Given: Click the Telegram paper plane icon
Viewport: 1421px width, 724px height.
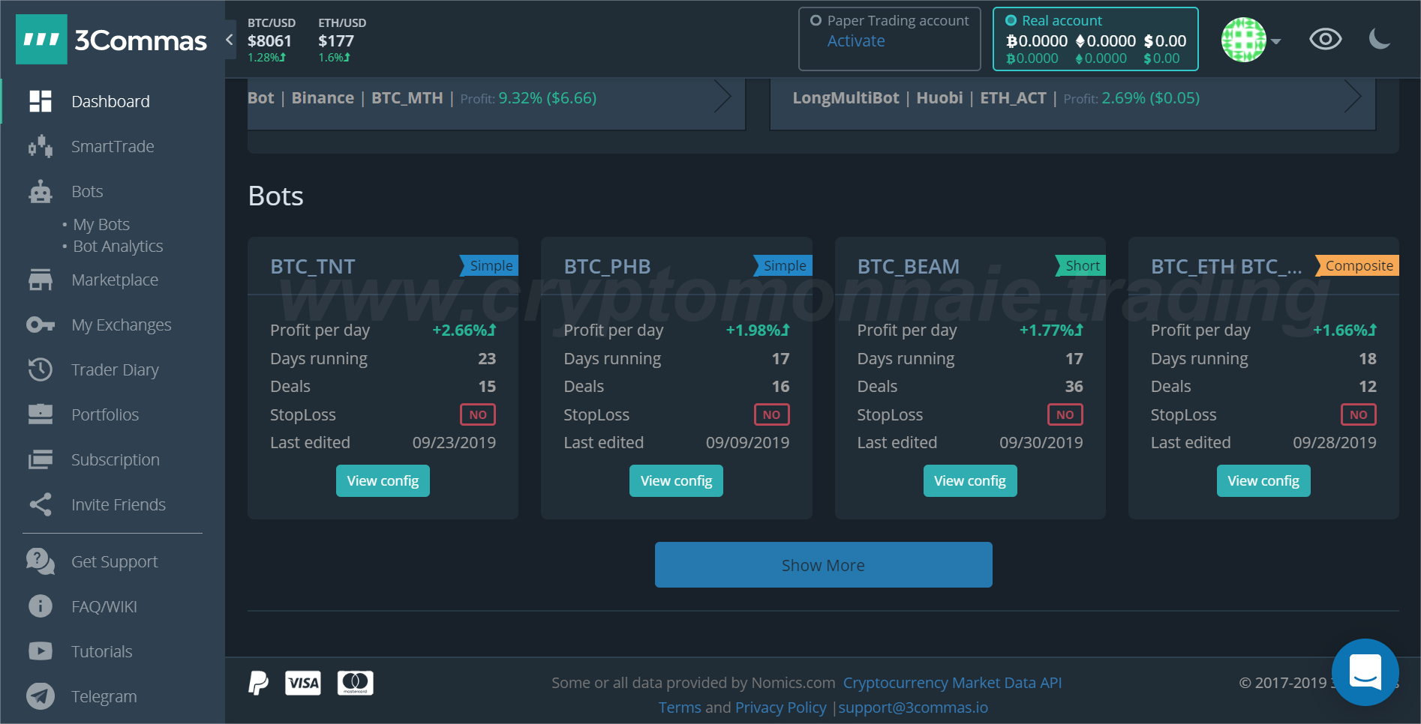Looking at the screenshot, I should click(x=41, y=696).
